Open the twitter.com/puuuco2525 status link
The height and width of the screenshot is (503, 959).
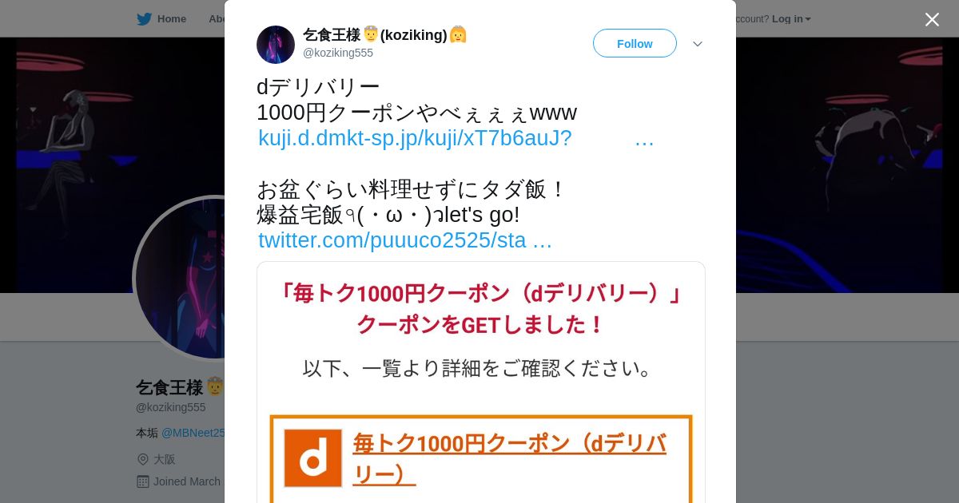pos(405,240)
